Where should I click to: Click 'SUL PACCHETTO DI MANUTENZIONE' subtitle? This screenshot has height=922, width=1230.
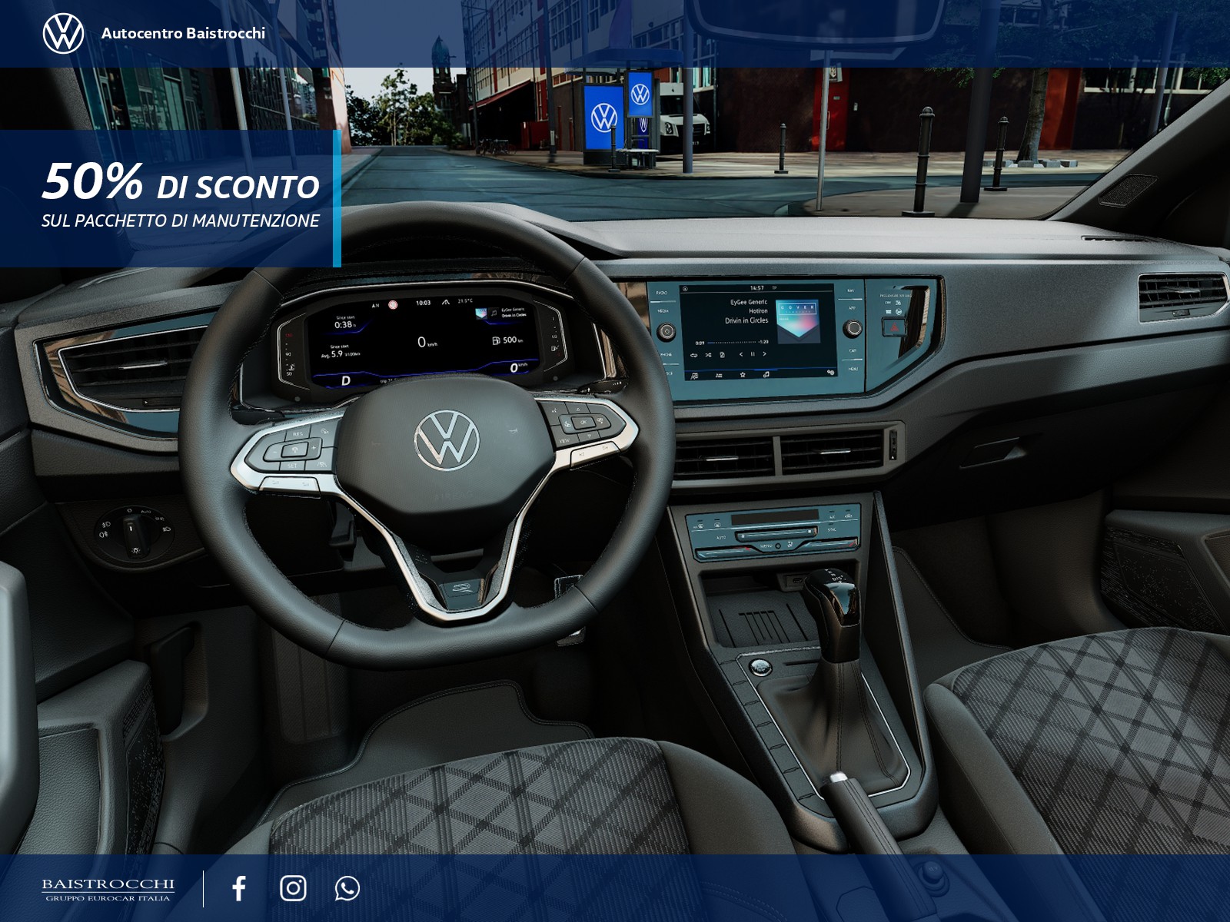click(181, 221)
